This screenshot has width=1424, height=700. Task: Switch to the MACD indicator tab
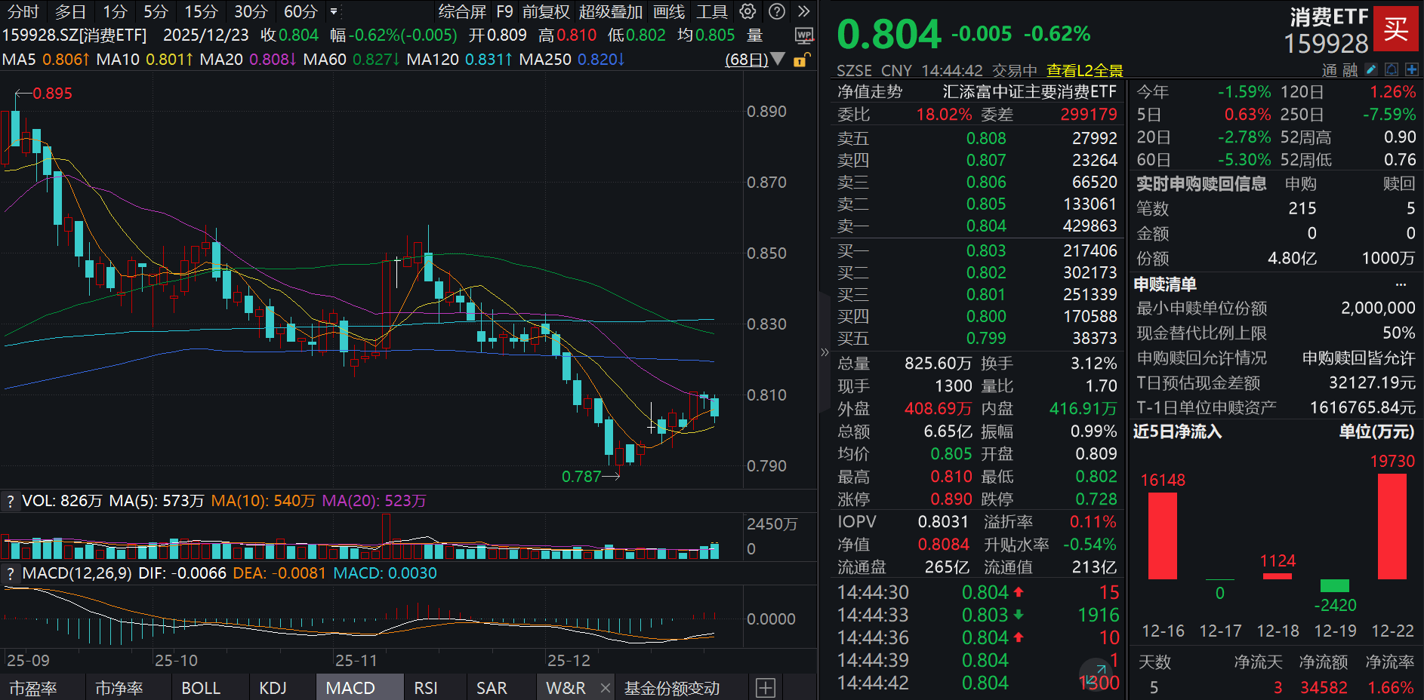[350, 688]
